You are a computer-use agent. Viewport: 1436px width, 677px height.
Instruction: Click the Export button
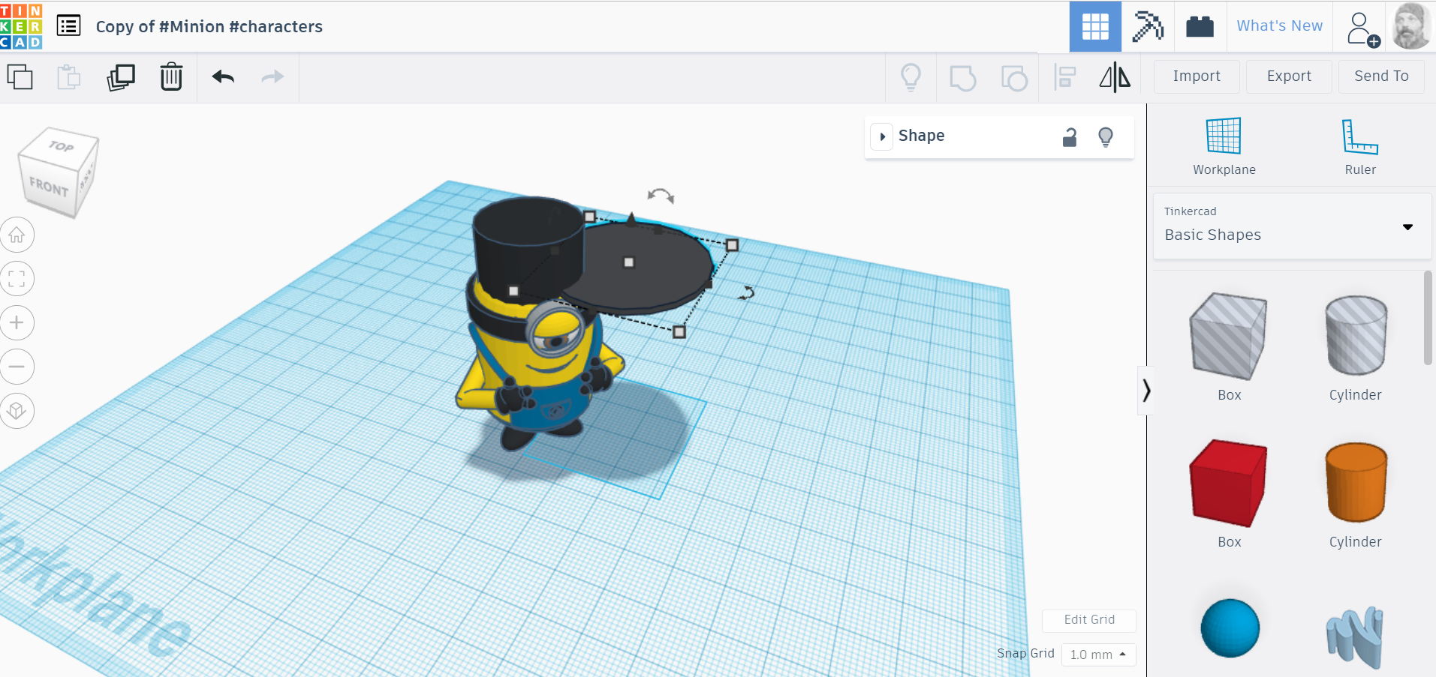(x=1289, y=76)
